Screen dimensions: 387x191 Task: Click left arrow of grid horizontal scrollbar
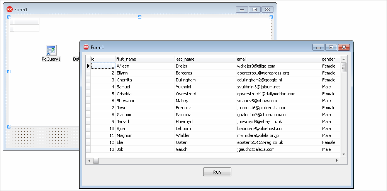89,161
